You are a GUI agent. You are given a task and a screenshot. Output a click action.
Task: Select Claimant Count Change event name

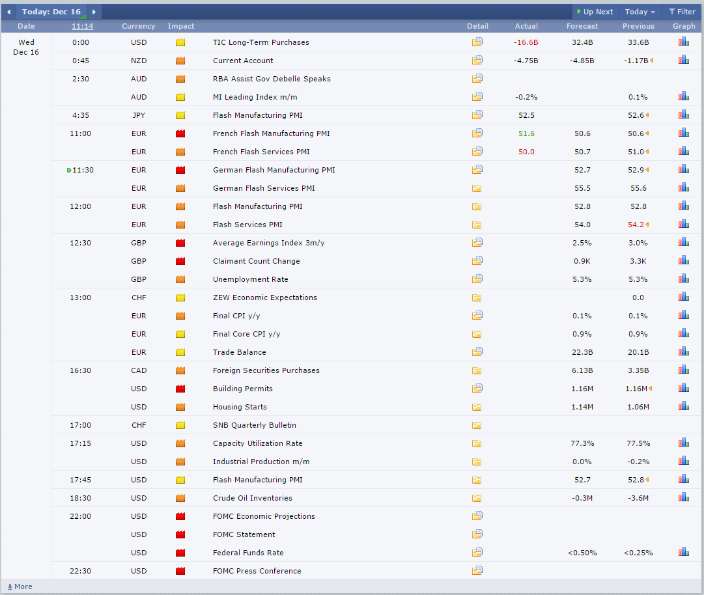point(256,261)
